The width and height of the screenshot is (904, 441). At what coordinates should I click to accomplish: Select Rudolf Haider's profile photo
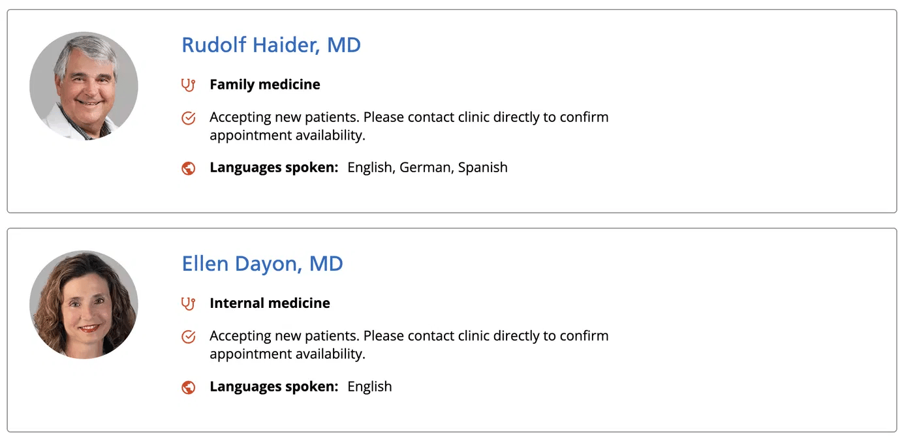(84, 86)
